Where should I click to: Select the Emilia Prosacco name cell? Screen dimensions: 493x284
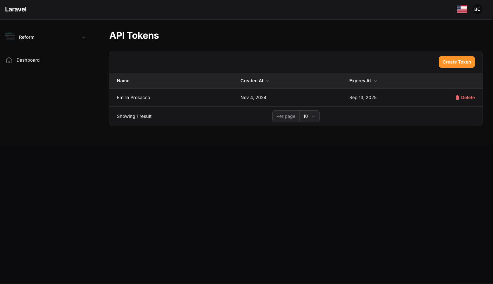click(133, 98)
